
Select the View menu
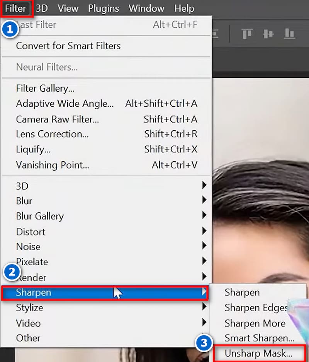coord(68,8)
